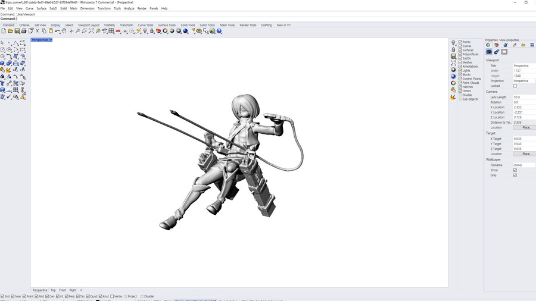This screenshot has height=301, width=536.
Task: Switch to the Top viewport tab
Action: (53, 290)
